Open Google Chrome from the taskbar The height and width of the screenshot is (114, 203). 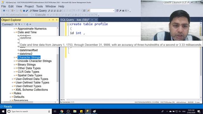(x=62, y=111)
